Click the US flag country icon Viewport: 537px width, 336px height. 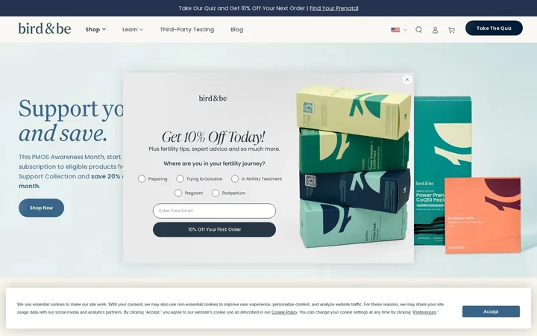[395, 30]
